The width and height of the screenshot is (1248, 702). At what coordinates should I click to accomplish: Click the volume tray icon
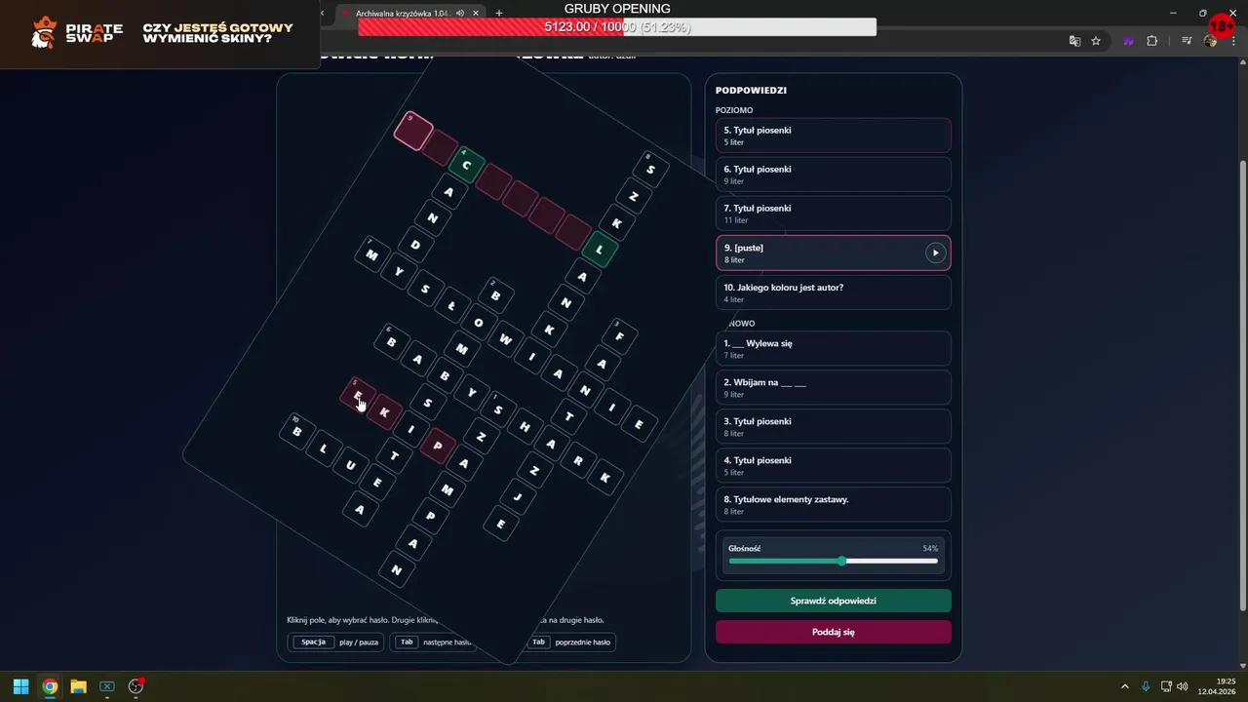(1183, 686)
